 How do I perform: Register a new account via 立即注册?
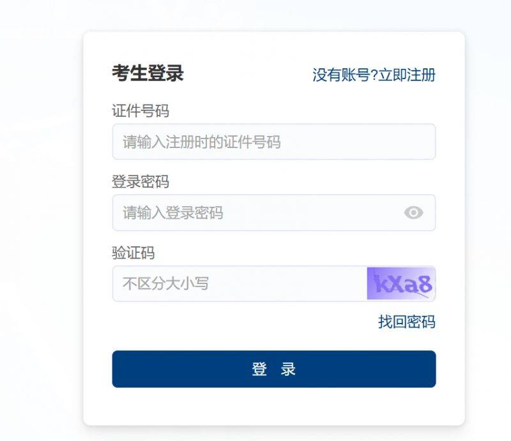pos(407,75)
